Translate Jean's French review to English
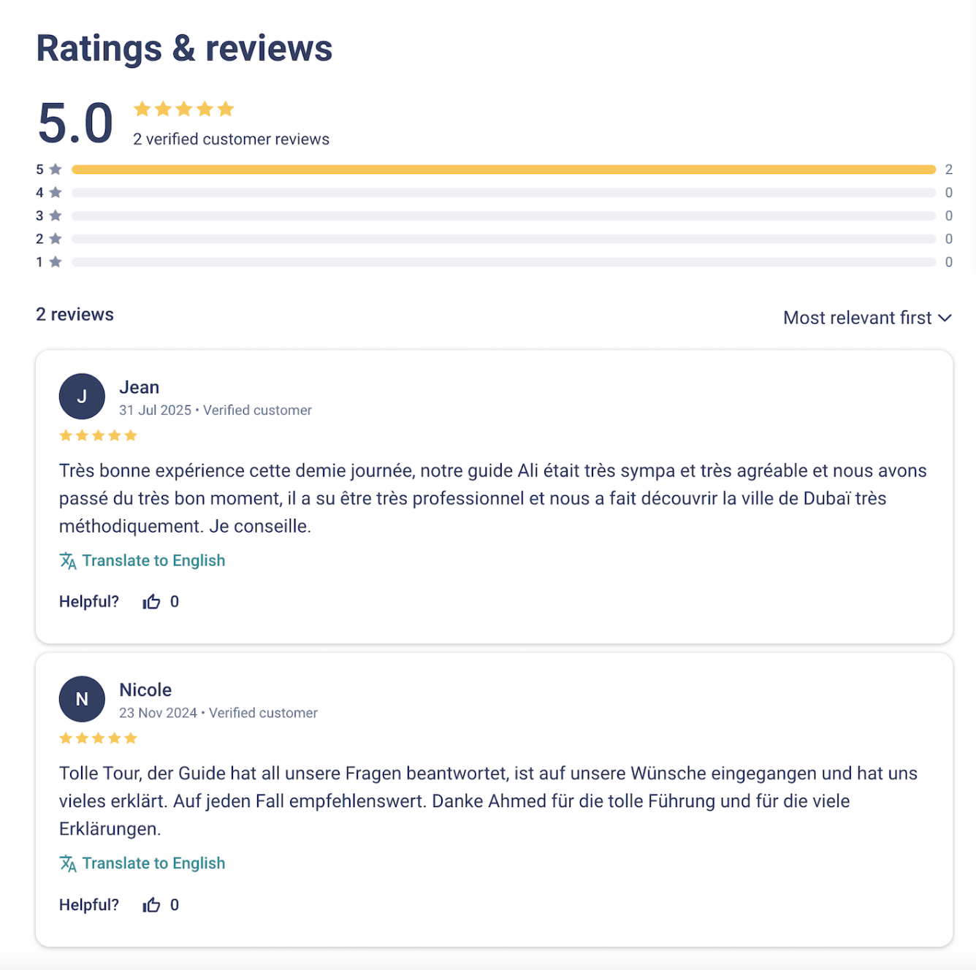The height and width of the screenshot is (970, 976). pos(153,561)
